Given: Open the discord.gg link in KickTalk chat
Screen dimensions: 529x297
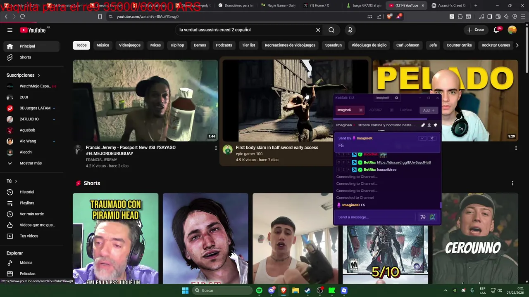Looking at the screenshot, I should click(404, 163).
